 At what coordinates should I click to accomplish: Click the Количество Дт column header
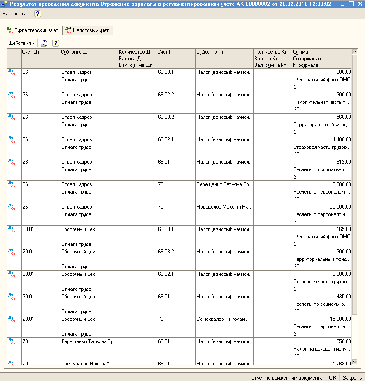click(137, 52)
